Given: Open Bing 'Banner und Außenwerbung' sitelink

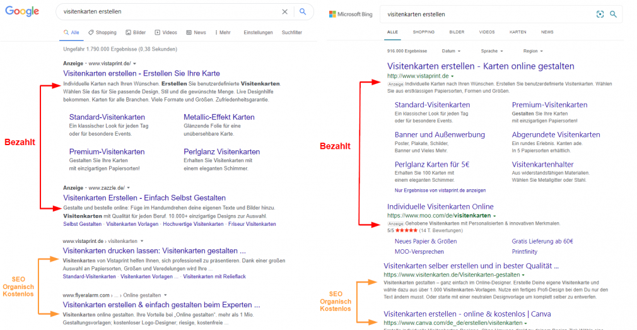Looking at the screenshot, I should coord(440,134).
